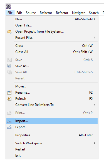The image size is (104, 163).
Task: Click the folder icon for Open Projects from File System
Action: tap(9, 31)
